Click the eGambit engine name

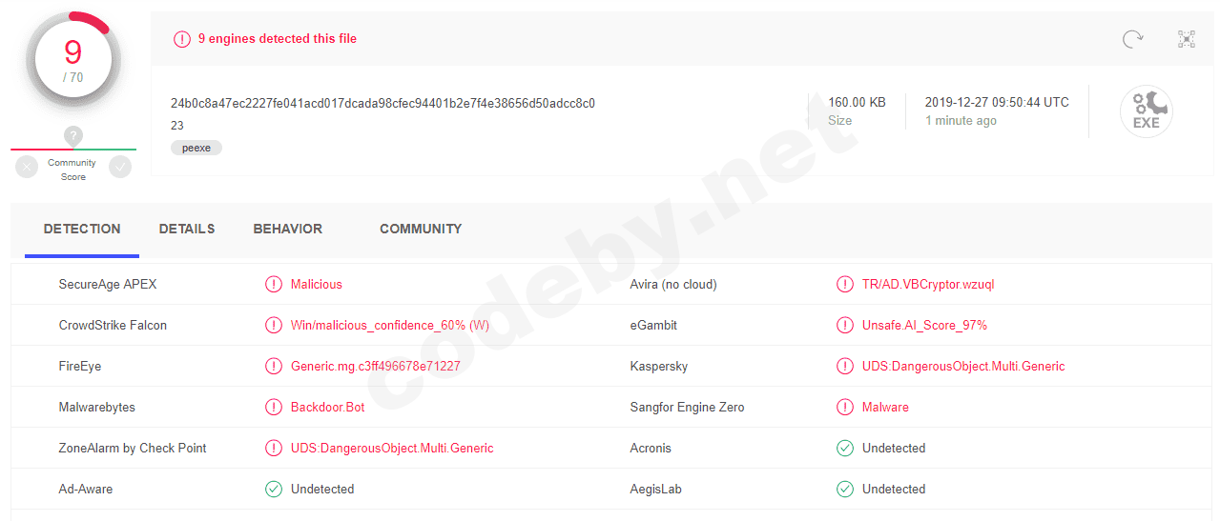[653, 325]
